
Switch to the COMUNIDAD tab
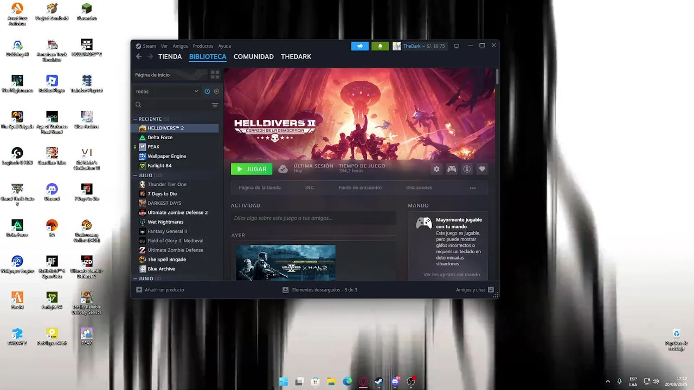tap(253, 56)
